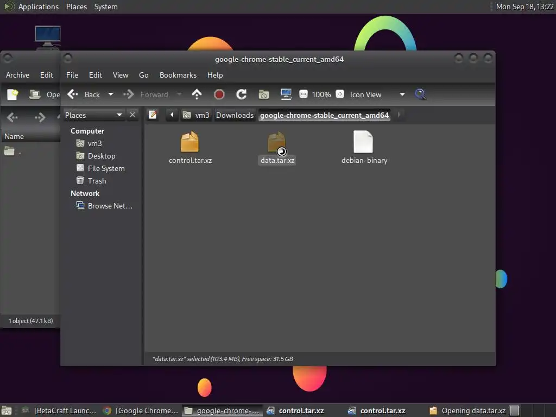
Task: Select the data.tar.xz archive file
Action: [x=277, y=148]
